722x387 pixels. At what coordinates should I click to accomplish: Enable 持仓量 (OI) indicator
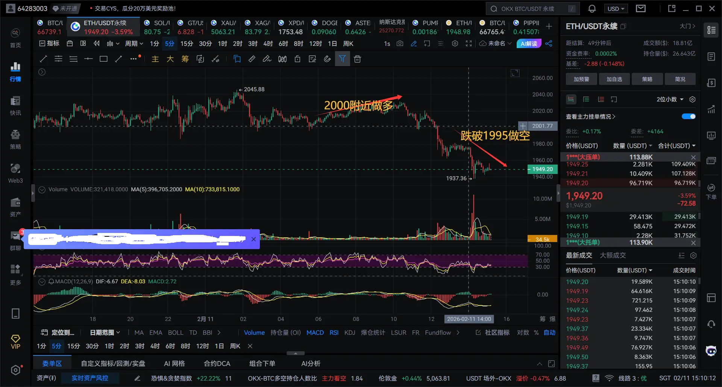(x=285, y=333)
